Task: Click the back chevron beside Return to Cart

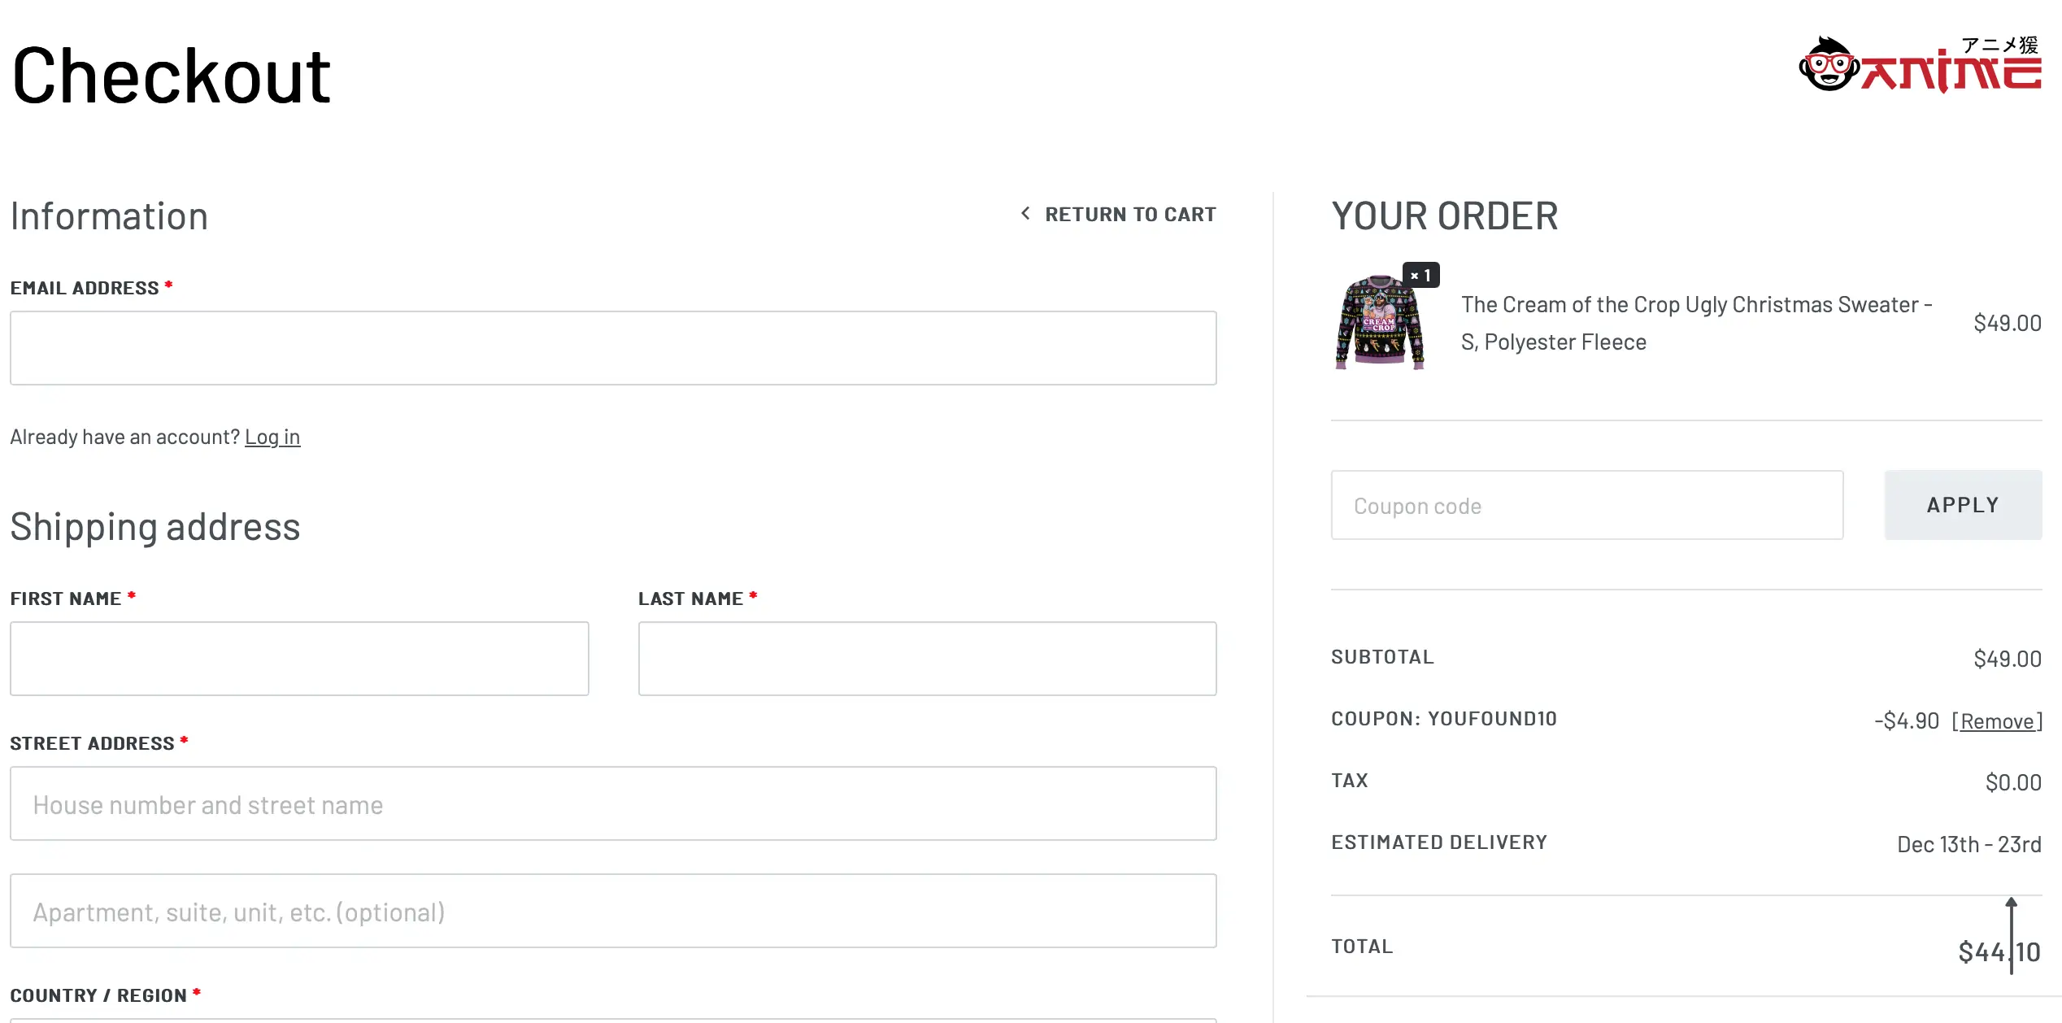Action: (x=1025, y=214)
